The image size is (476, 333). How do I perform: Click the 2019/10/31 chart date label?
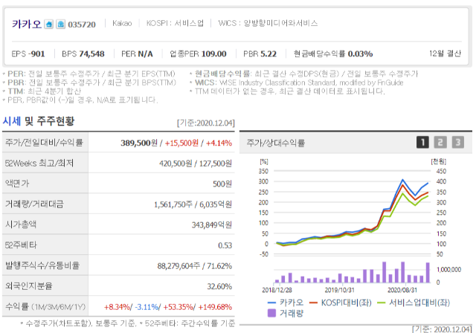pos(339,290)
